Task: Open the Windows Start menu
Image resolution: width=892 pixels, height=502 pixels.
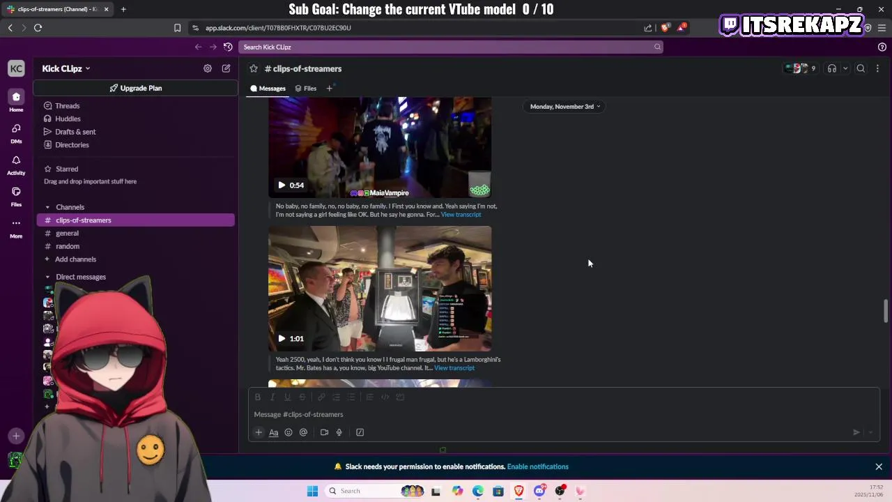Action: pos(312,491)
